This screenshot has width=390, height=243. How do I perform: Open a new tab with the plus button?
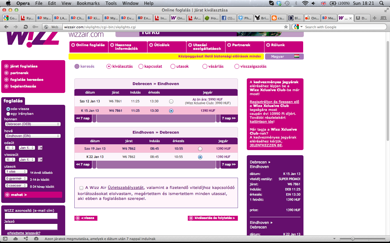pos(374,18)
